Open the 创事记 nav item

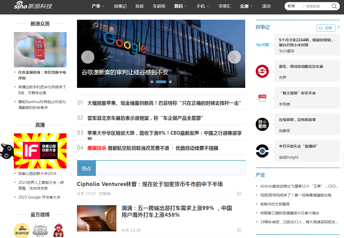pyautogui.click(x=120, y=6)
